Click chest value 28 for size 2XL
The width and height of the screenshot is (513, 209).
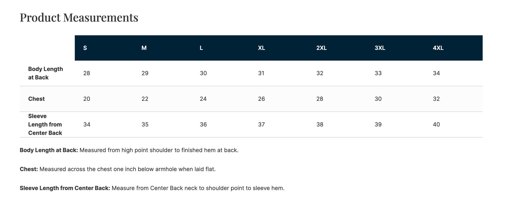320,99
